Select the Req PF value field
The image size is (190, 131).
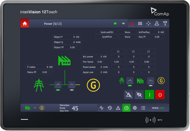tap(151, 37)
